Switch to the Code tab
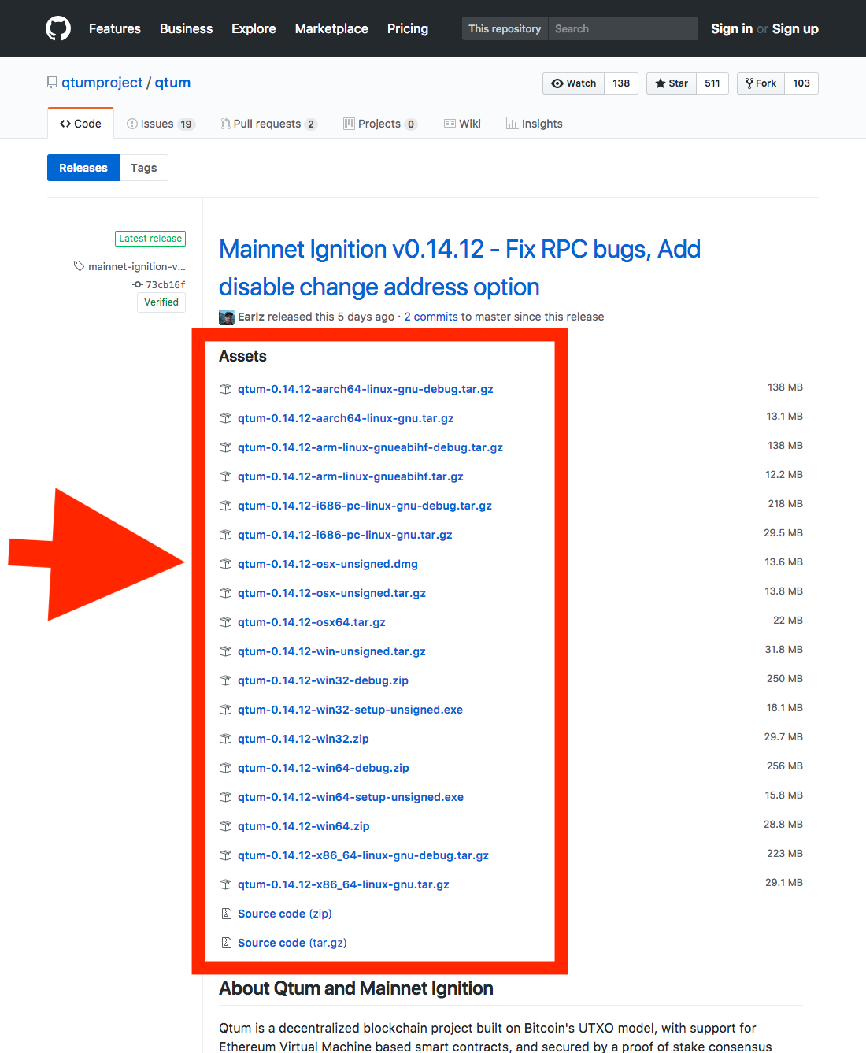866x1053 pixels. 80,124
